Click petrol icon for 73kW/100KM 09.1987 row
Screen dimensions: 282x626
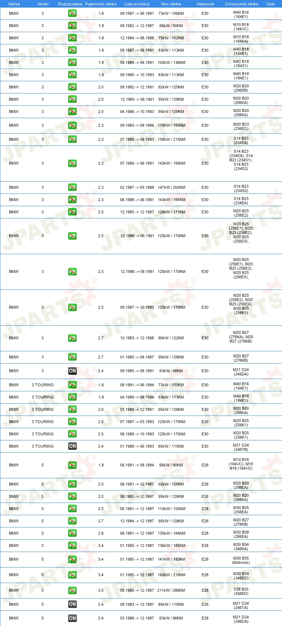pos(72,13)
